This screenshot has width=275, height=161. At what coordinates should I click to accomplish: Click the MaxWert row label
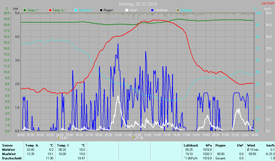coord(9,154)
